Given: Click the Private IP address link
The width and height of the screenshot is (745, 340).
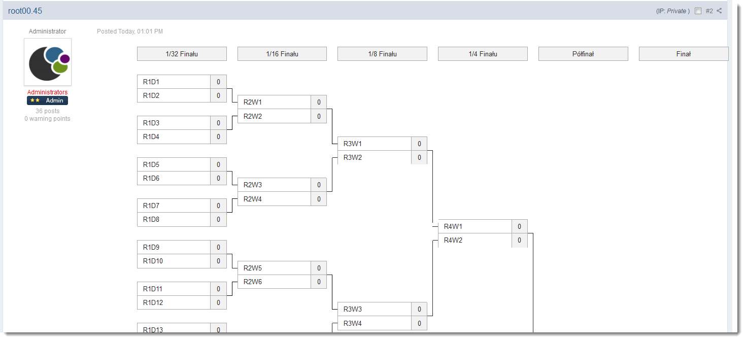Looking at the screenshot, I should click(x=676, y=11).
